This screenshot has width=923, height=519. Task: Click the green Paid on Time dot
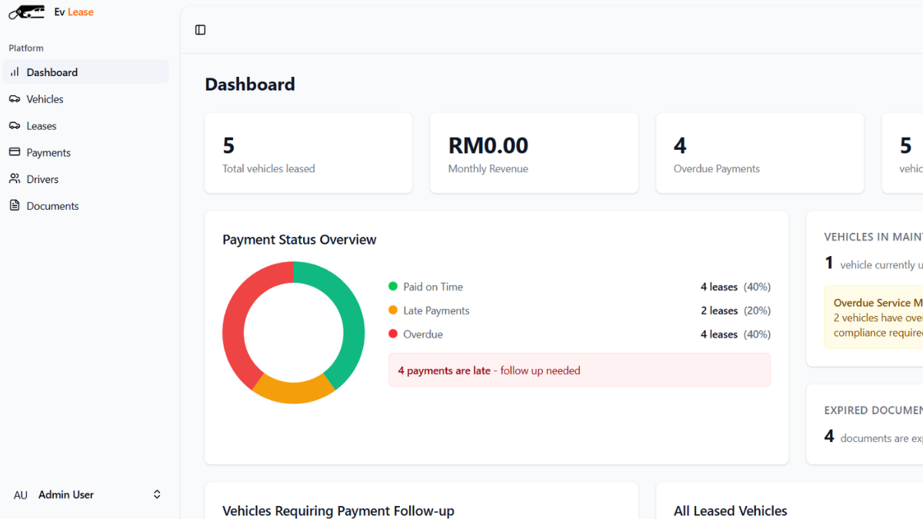point(393,286)
